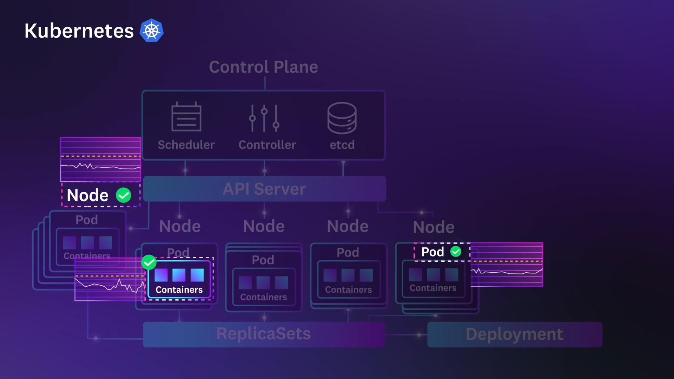Screen dimensions: 674x379
Task: Click the metrics chart right of highlighted Pod
Action: (x=507, y=265)
